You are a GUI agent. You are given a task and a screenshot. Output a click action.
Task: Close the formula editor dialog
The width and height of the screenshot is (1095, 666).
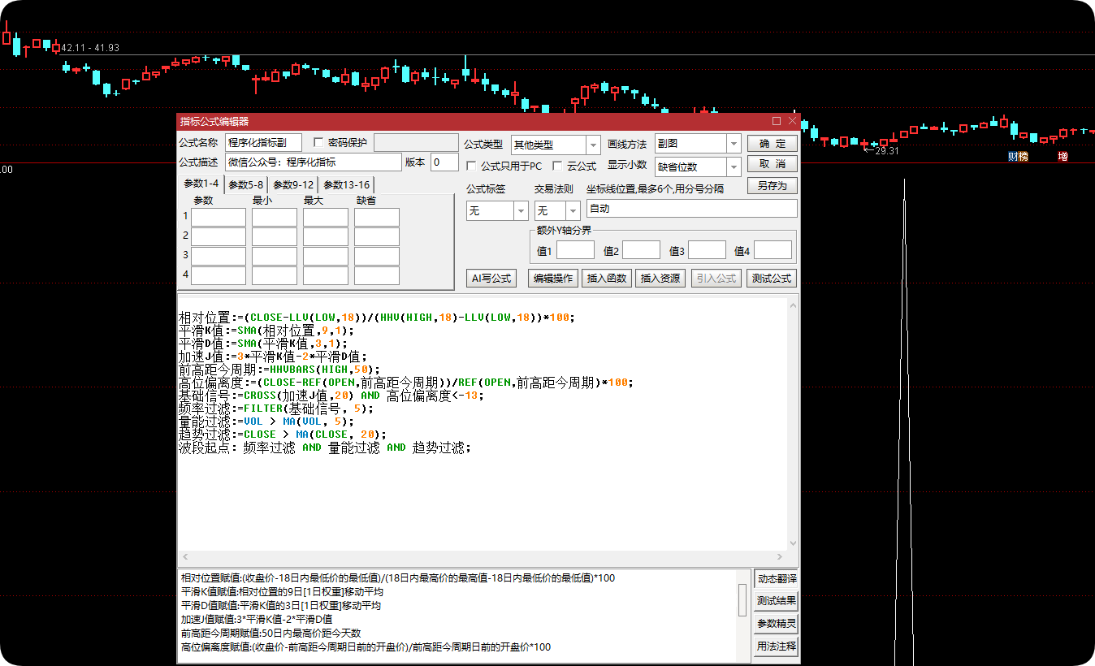point(792,121)
